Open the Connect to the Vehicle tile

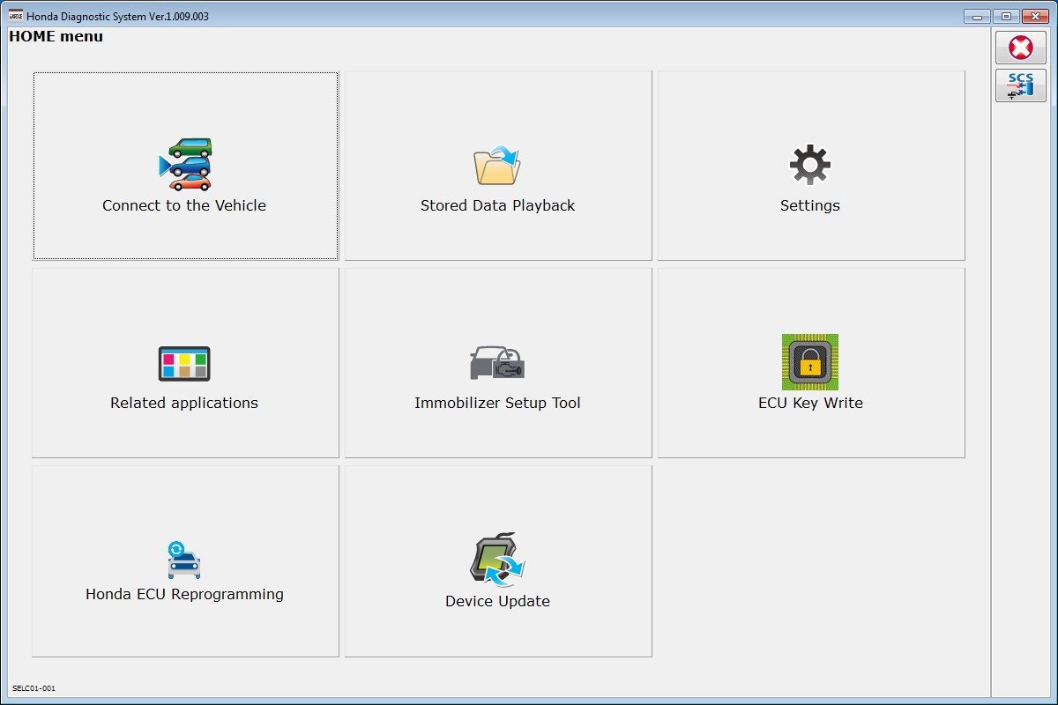[185, 166]
